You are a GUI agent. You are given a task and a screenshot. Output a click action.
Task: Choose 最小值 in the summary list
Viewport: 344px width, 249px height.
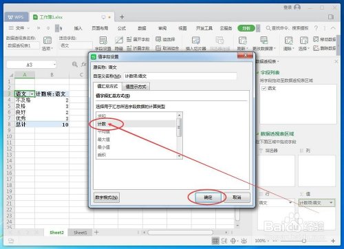click(x=136, y=147)
